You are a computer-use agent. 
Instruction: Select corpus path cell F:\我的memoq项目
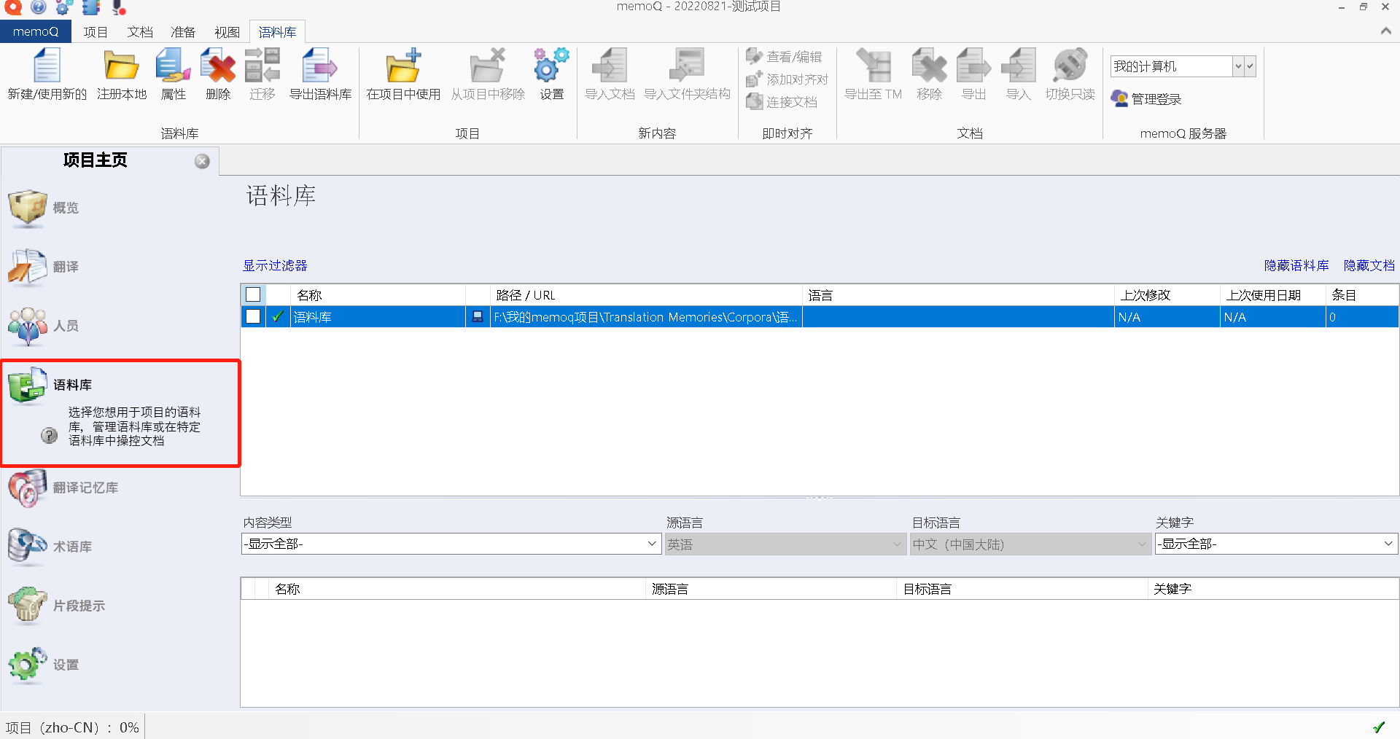click(646, 317)
